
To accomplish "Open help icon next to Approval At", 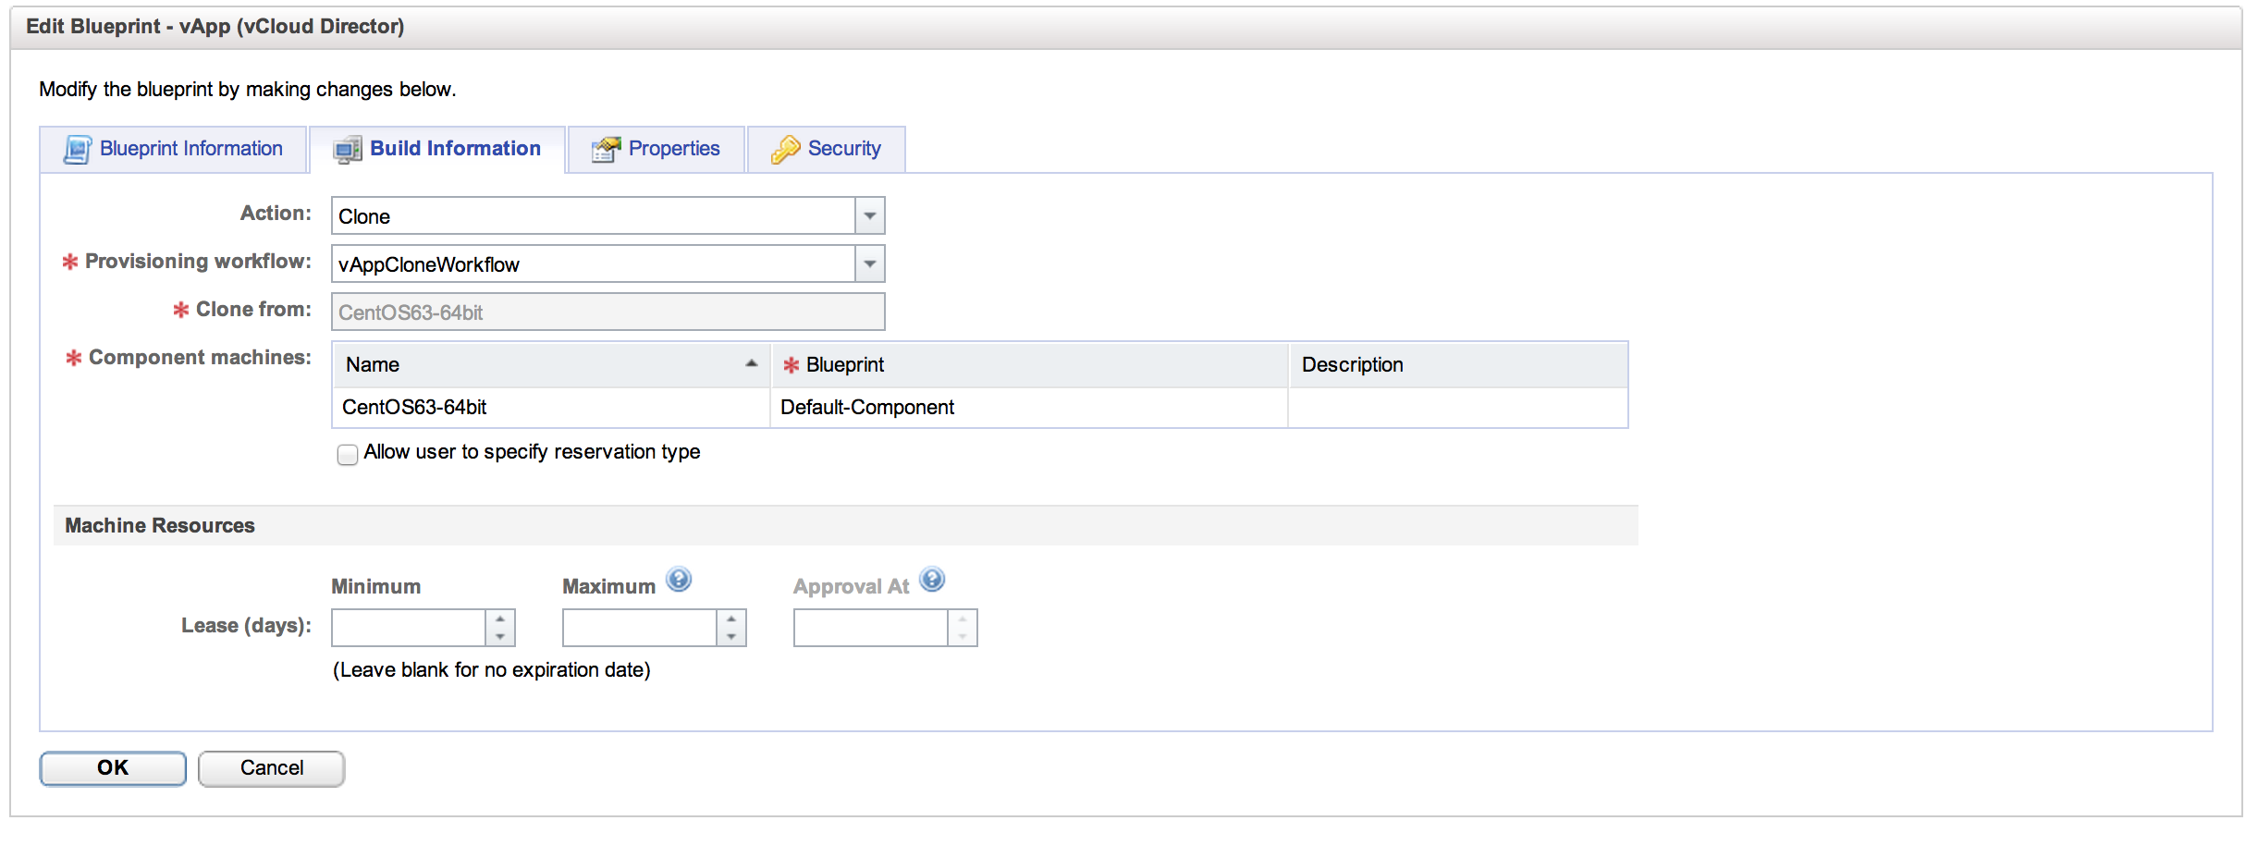I will 932,580.
